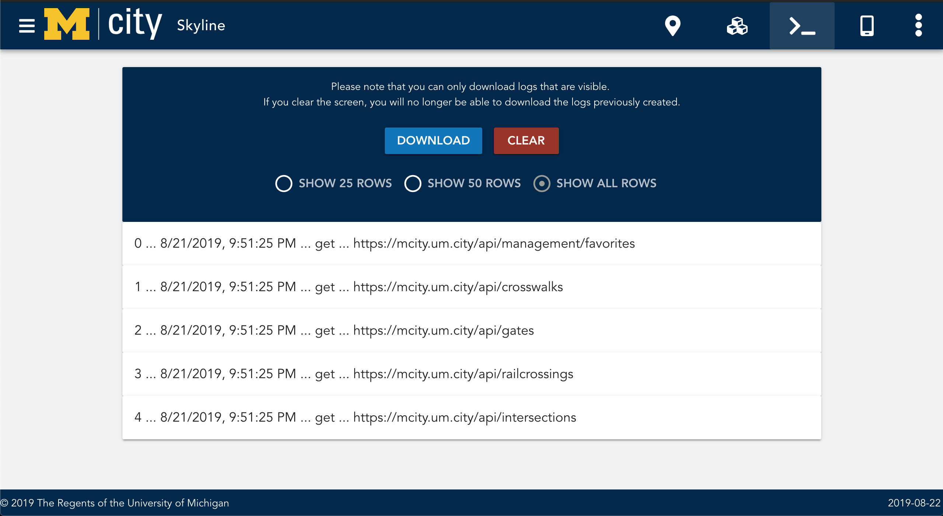Image resolution: width=943 pixels, height=516 pixels.
Task: Select Show 50 Rows radio option
Action: tap(462, 184)
